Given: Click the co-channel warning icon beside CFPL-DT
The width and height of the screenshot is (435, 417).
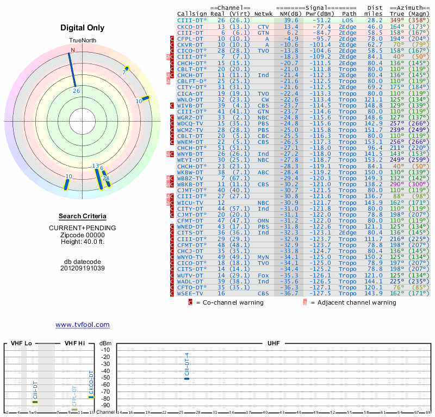Looking at the screenshot, I should pyautogui.click(x=172, y=39).
